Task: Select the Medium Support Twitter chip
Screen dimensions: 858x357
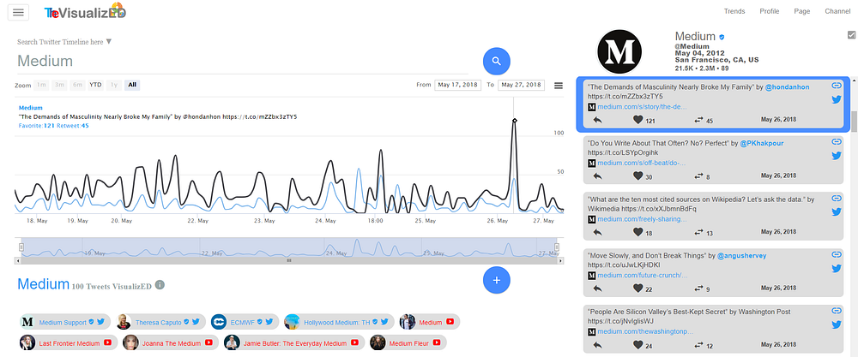Action: [x=65, y=322]
